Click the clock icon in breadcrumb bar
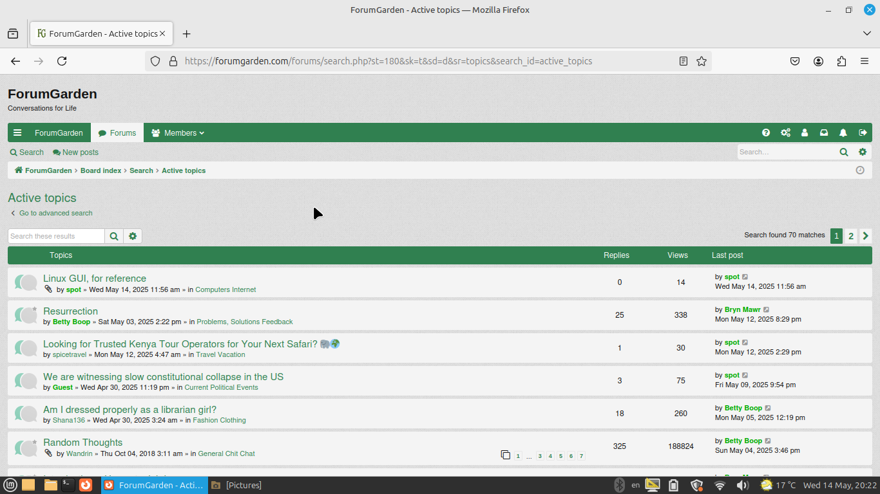The image size is (880, 494). click(860, 170)
